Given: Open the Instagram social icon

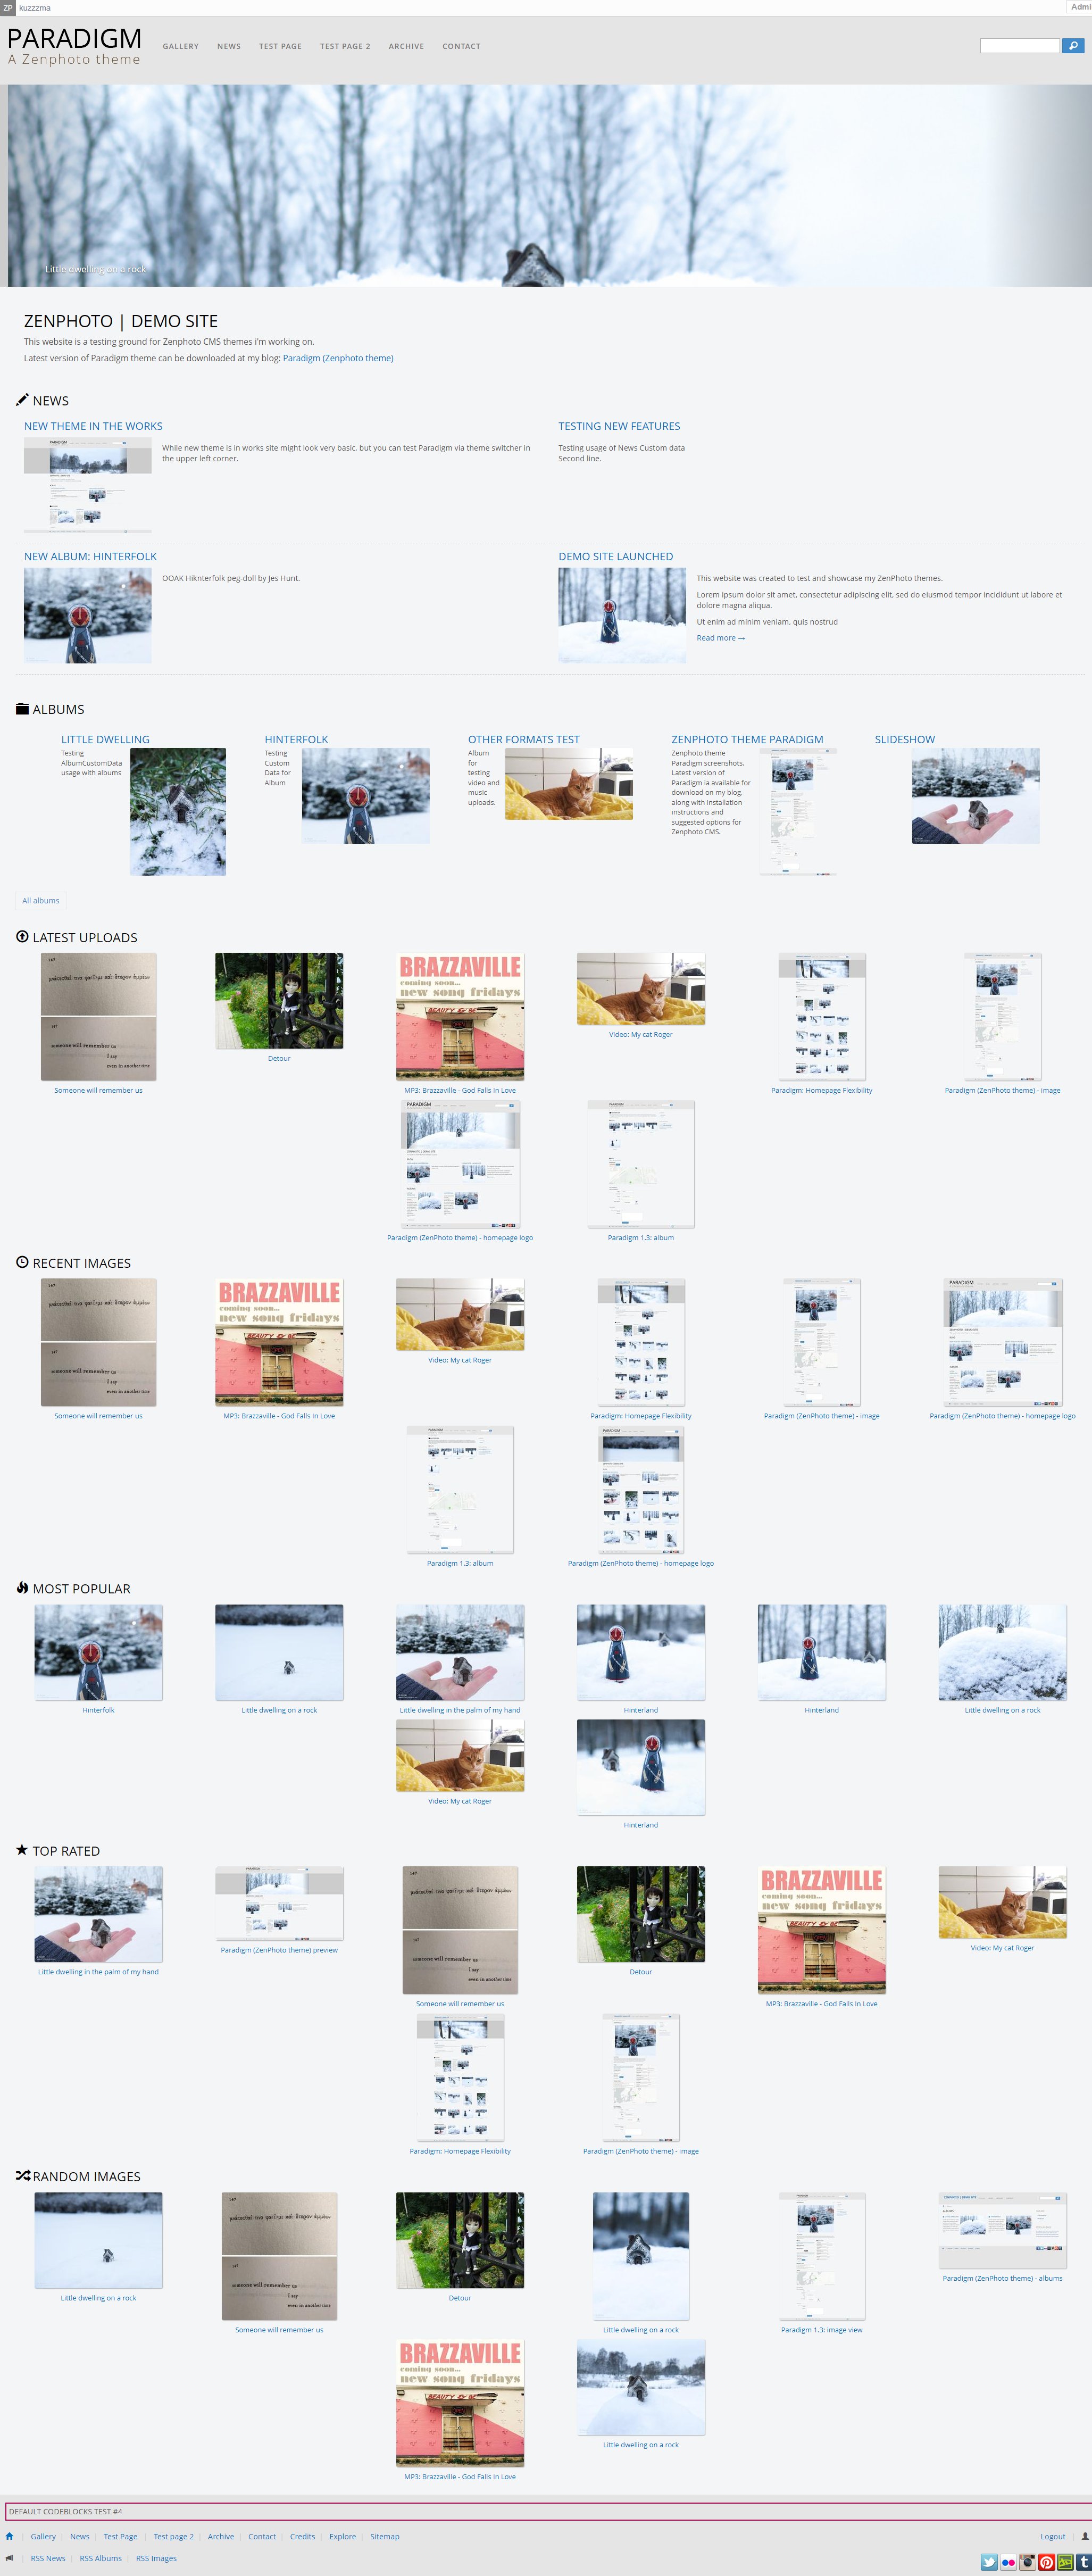Looking at the screenshot, I should (1027, 2562).
